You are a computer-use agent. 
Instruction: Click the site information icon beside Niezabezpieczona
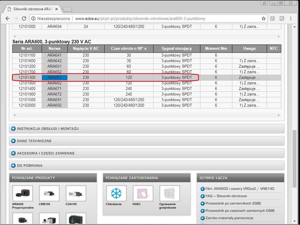pos(33,19)
